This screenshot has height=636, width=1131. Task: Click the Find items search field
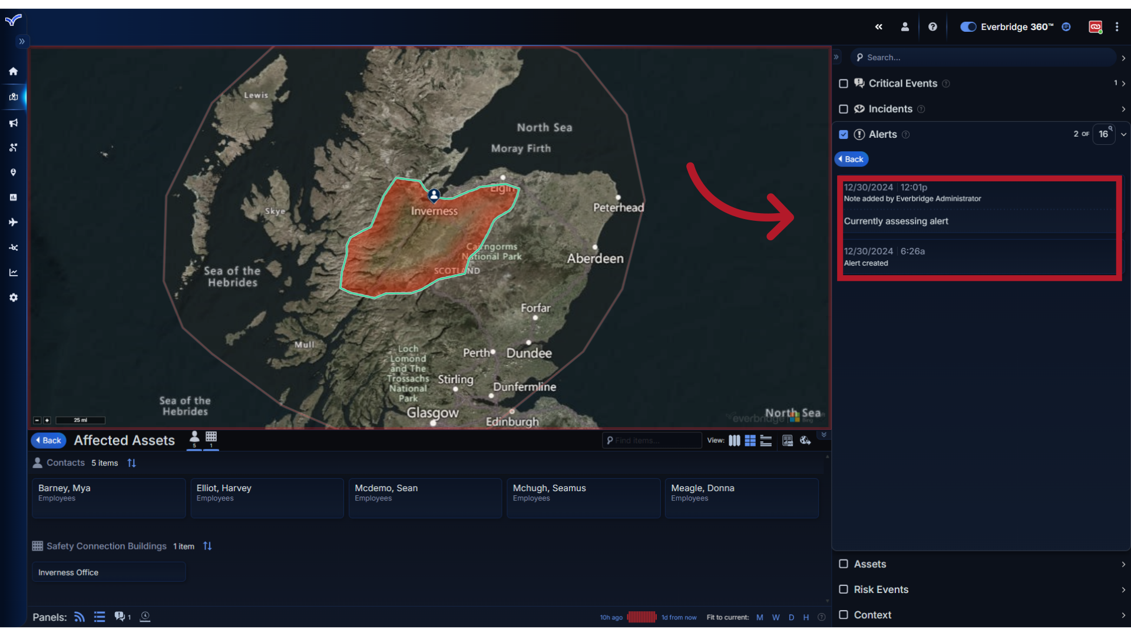(x=652, y=440)
